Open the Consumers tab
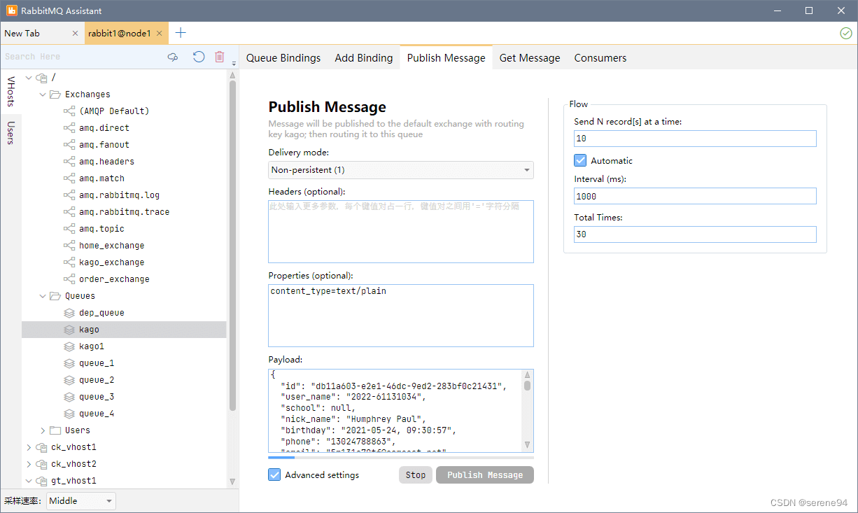Image resolution: width=858 pixels, height=513 pixels. click(600, 58)
